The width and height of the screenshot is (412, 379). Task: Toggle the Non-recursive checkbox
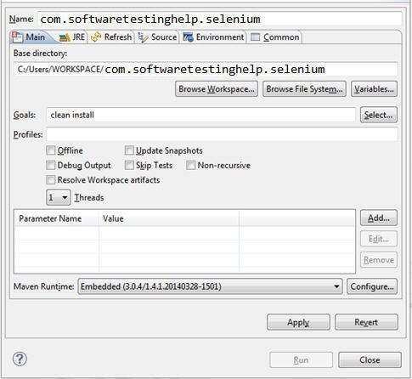[191, 165]
